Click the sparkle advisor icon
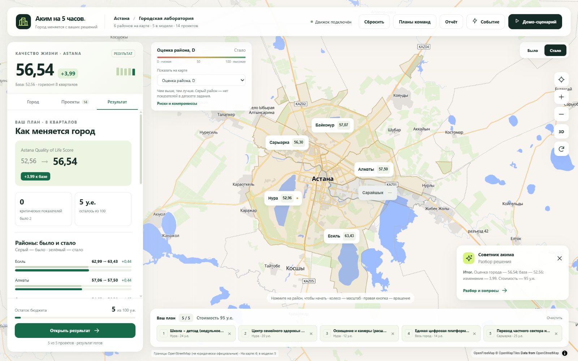This screenshot has width=578, height=361. pos(469,258)
